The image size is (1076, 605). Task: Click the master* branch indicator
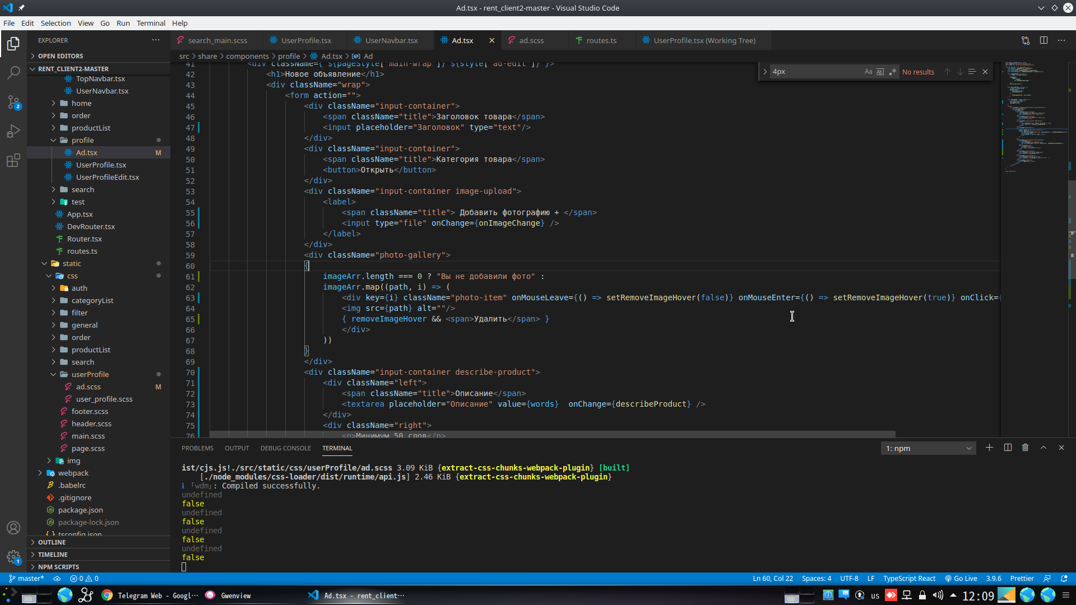point(26,578)
